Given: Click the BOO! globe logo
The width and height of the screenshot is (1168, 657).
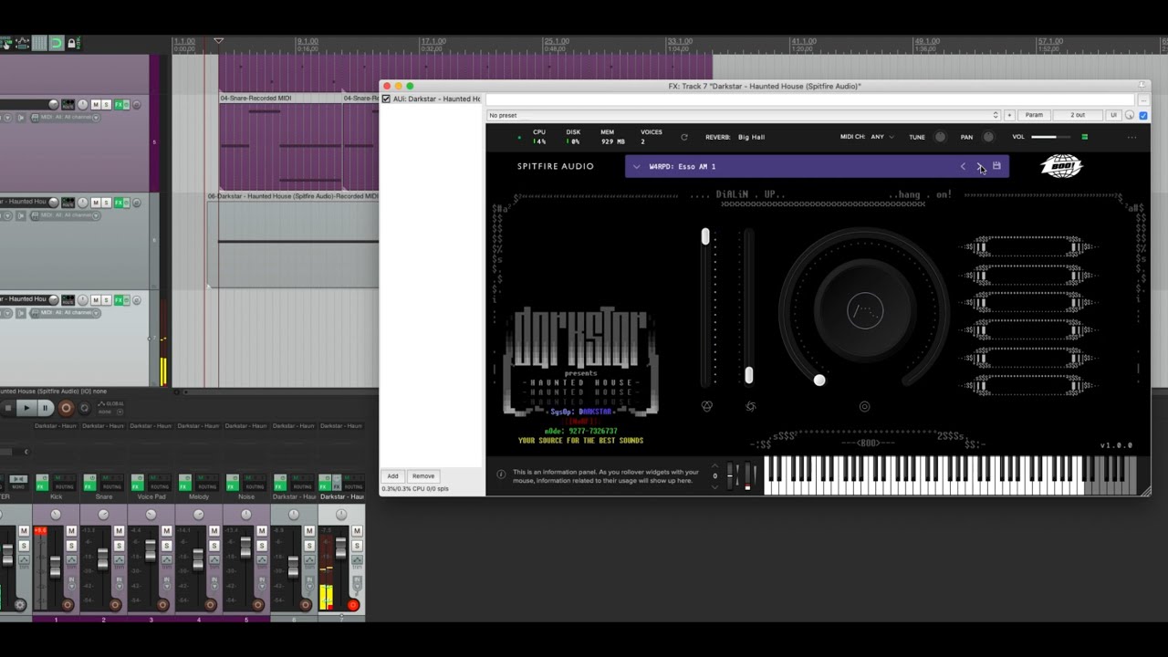Looking at the screenshot, I should (x=1061, y=166).
